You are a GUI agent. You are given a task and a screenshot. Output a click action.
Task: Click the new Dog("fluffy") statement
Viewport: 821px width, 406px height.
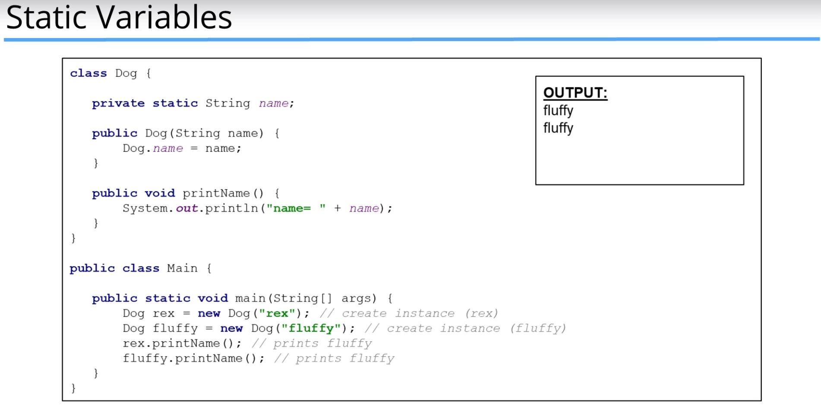(237, 328)
